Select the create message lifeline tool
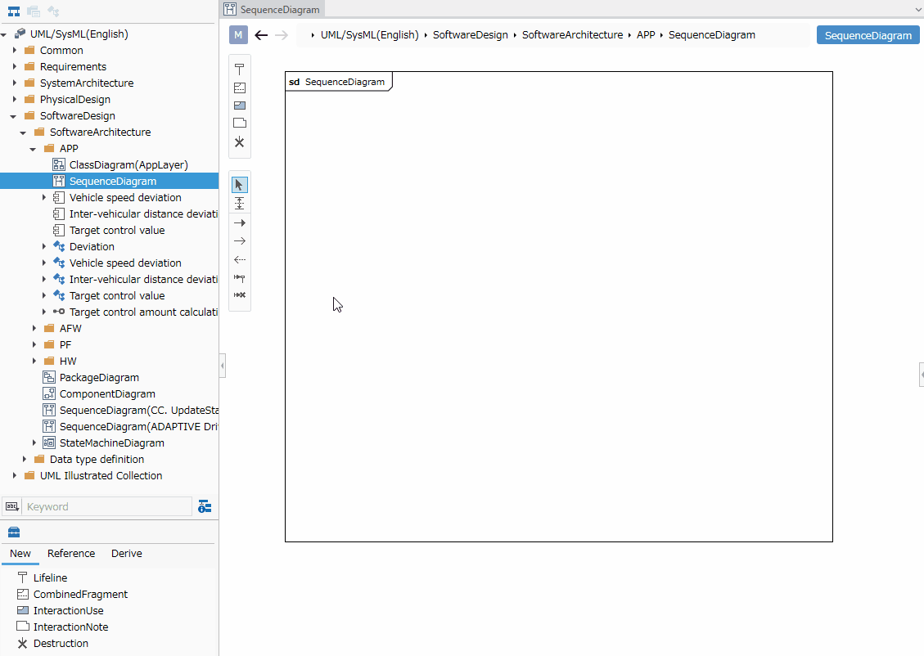Screen dimensions: 924x656 pos(239,277)
